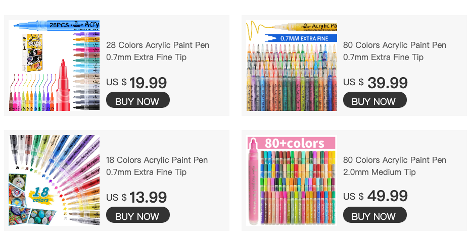This screenshot has height=245, width=471.
Task: Open the "18 Colors Acrylic Paint Pen" title
Action: pos(157,160)
